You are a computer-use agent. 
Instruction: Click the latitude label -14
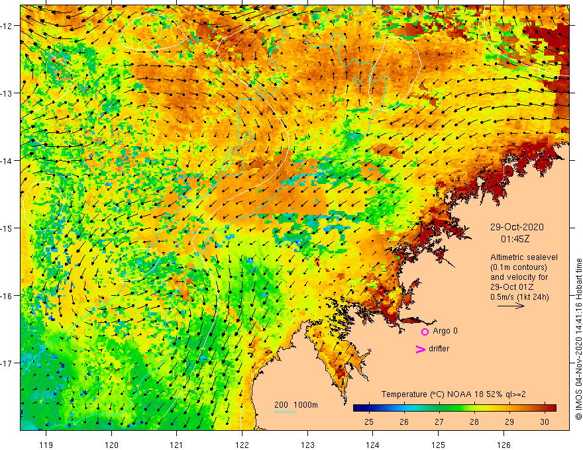(8, 161)
